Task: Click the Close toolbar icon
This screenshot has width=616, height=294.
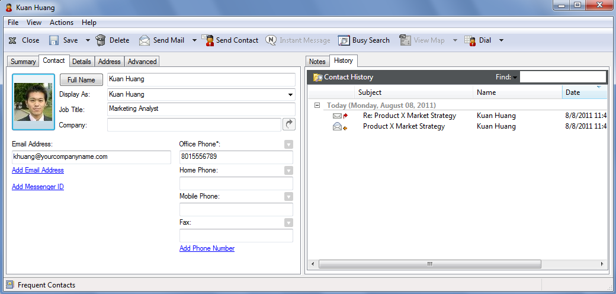Action: [12, 40]
